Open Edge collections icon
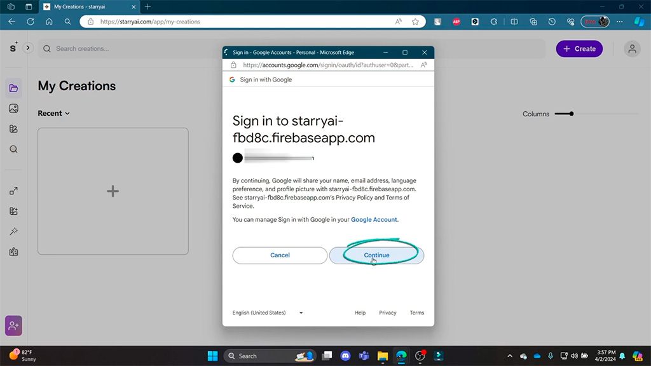The width and height of the screenshot is (651, 366). (x=533, y=22)
